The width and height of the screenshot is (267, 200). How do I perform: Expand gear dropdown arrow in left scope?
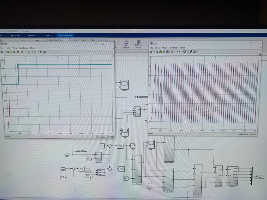click(x=4, y=52)
